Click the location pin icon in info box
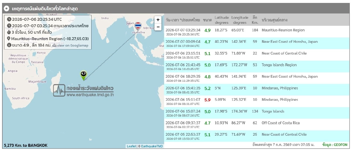The width and height of the screenshot is (351, 150). point(9,39)
